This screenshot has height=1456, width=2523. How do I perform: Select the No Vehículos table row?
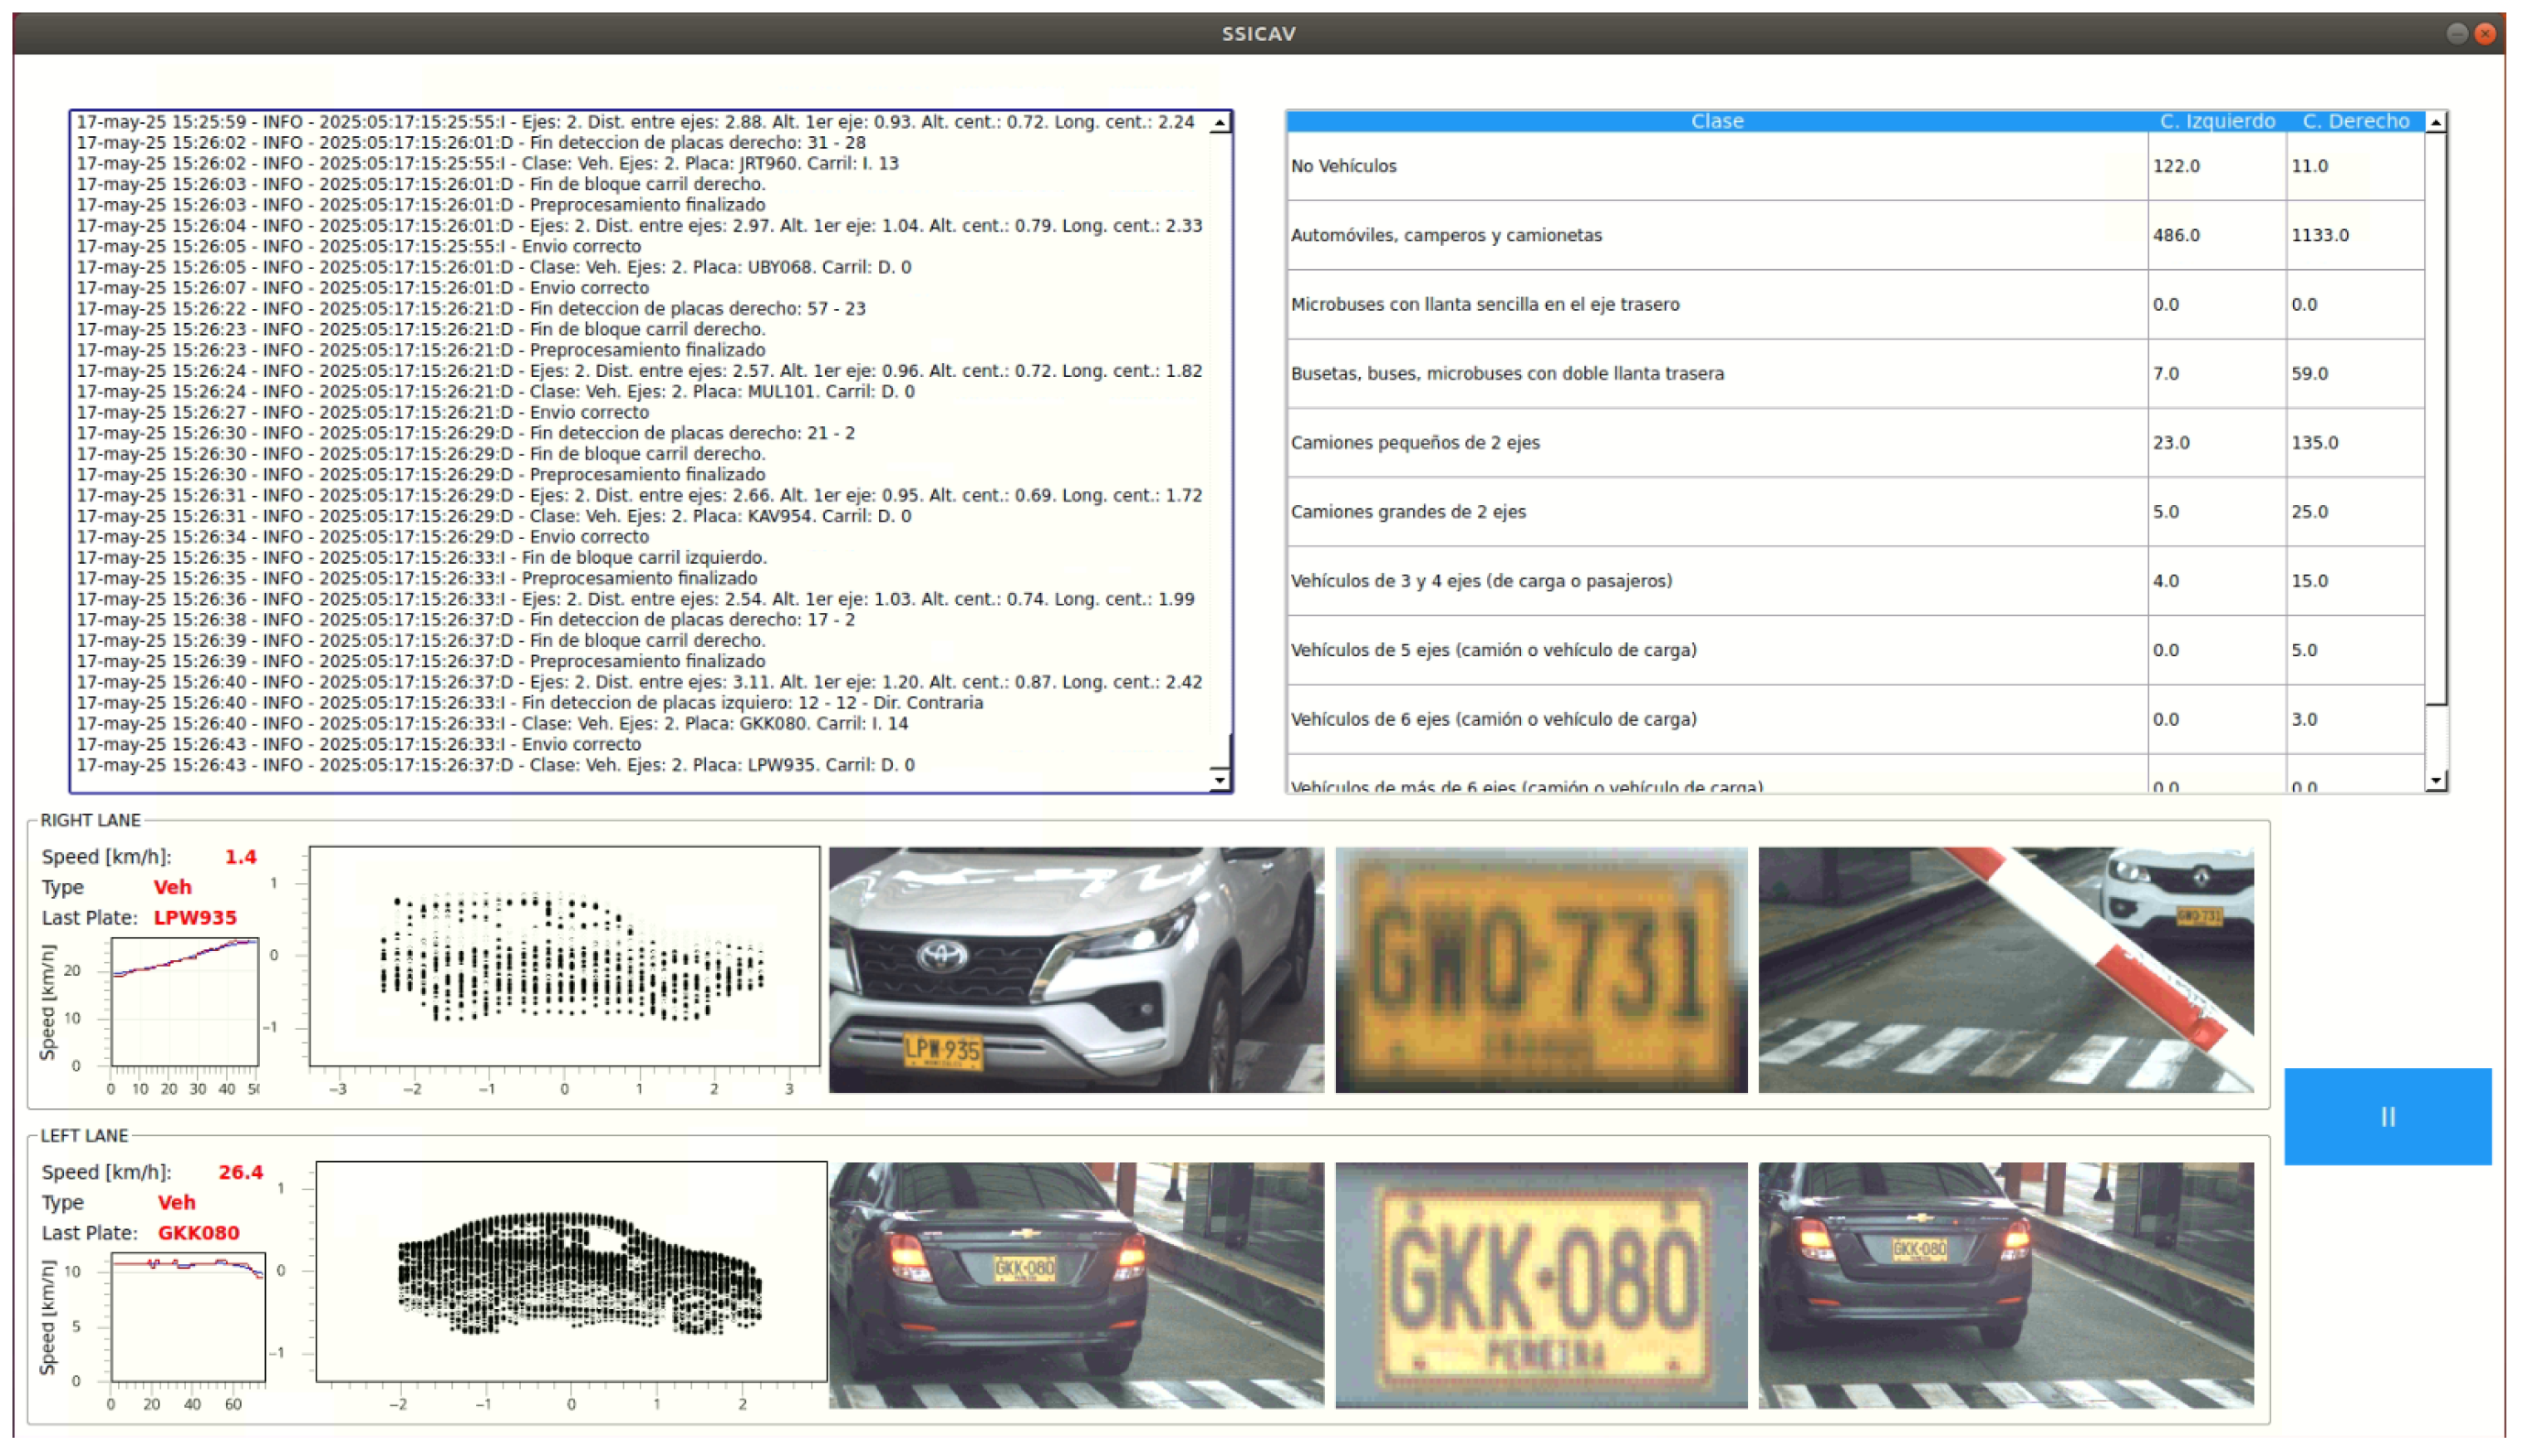[1716, 166]
